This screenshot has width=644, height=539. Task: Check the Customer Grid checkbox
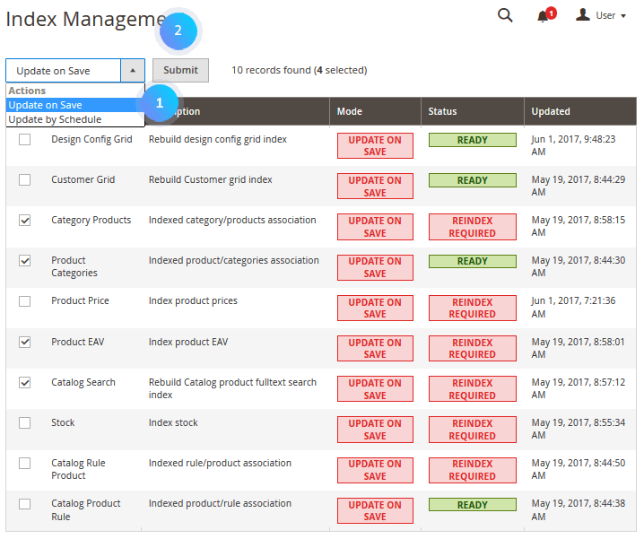tap(24, 180)
